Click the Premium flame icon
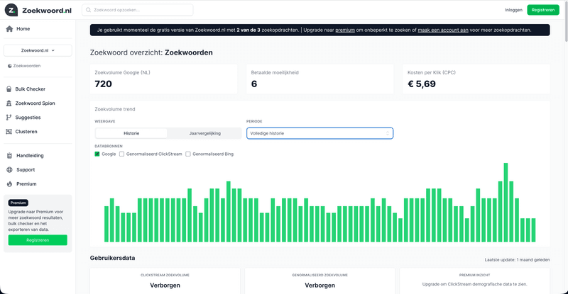 pyautogui.click(x=9, y=184)
